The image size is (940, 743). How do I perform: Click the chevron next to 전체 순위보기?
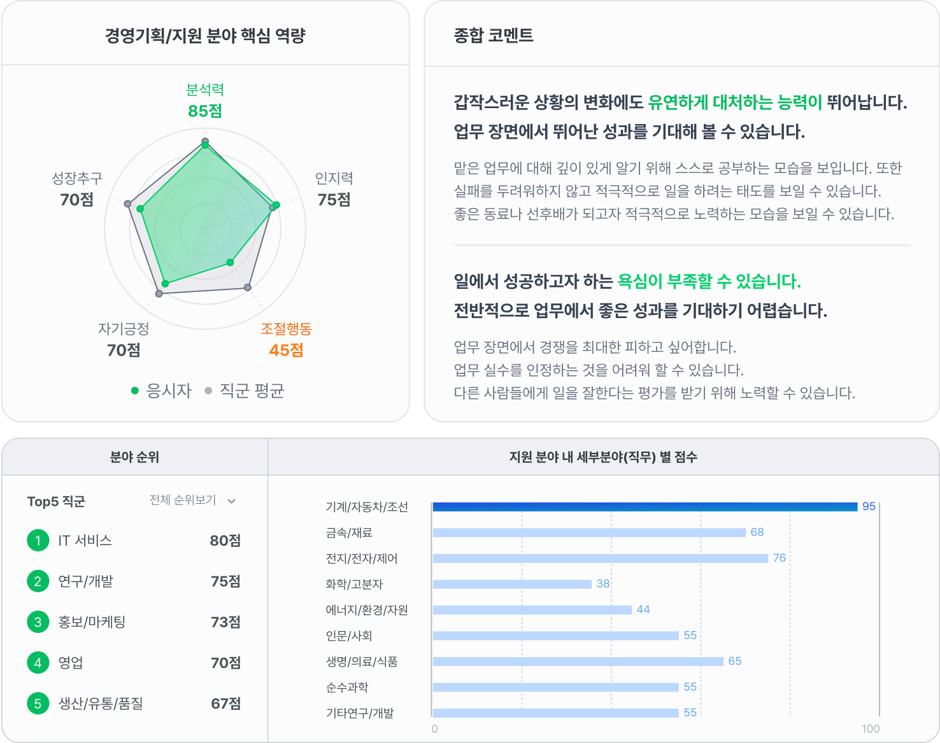[x=232, y=501]
